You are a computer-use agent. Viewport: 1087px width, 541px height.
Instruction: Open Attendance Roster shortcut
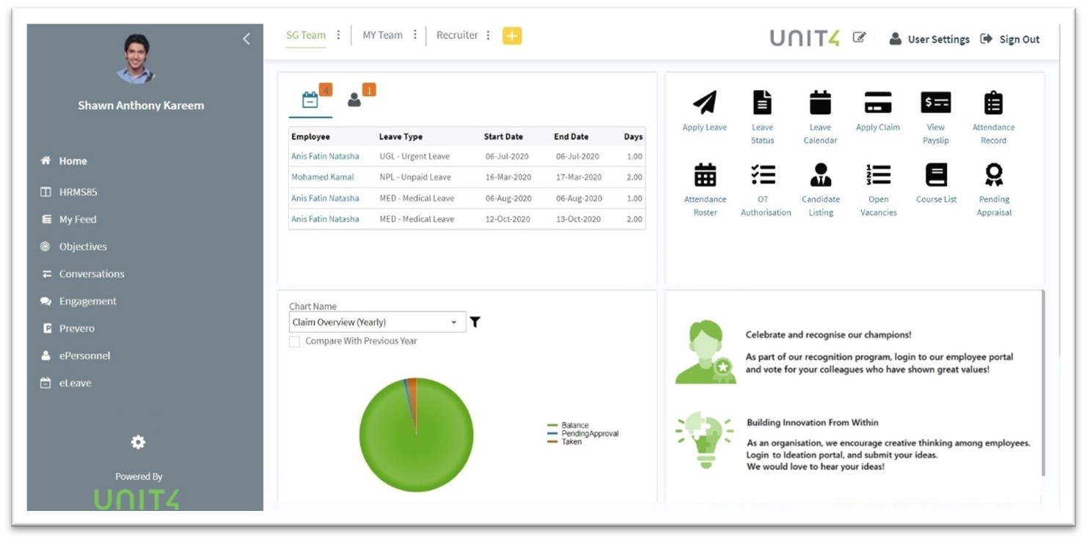[705, 190]
